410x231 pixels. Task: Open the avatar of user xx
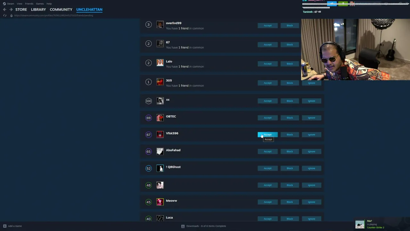[160, 101]
